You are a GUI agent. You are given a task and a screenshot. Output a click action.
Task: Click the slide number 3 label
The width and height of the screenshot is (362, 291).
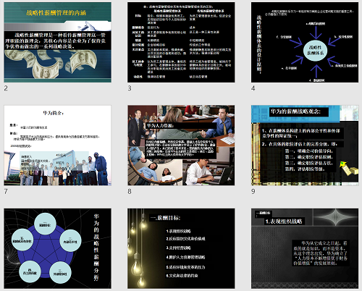point(130,88)
